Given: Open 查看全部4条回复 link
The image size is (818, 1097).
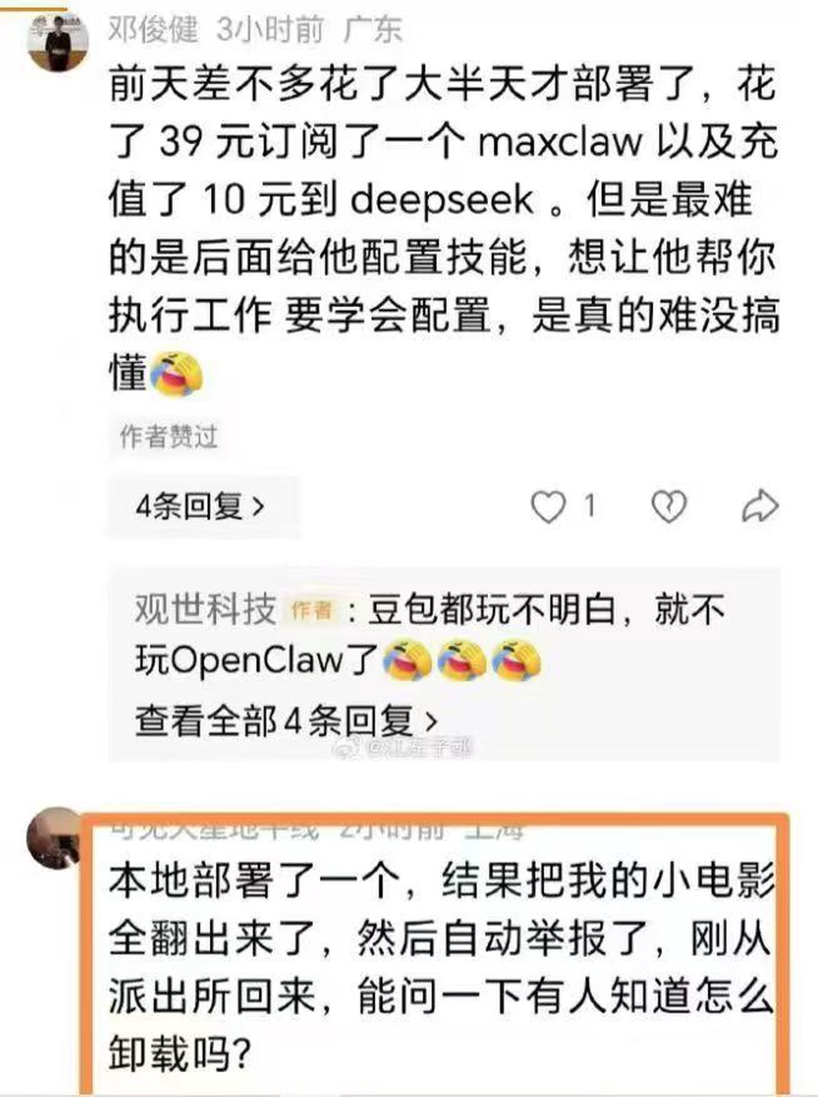Looking at the screenshot, I should coord(287,720).
